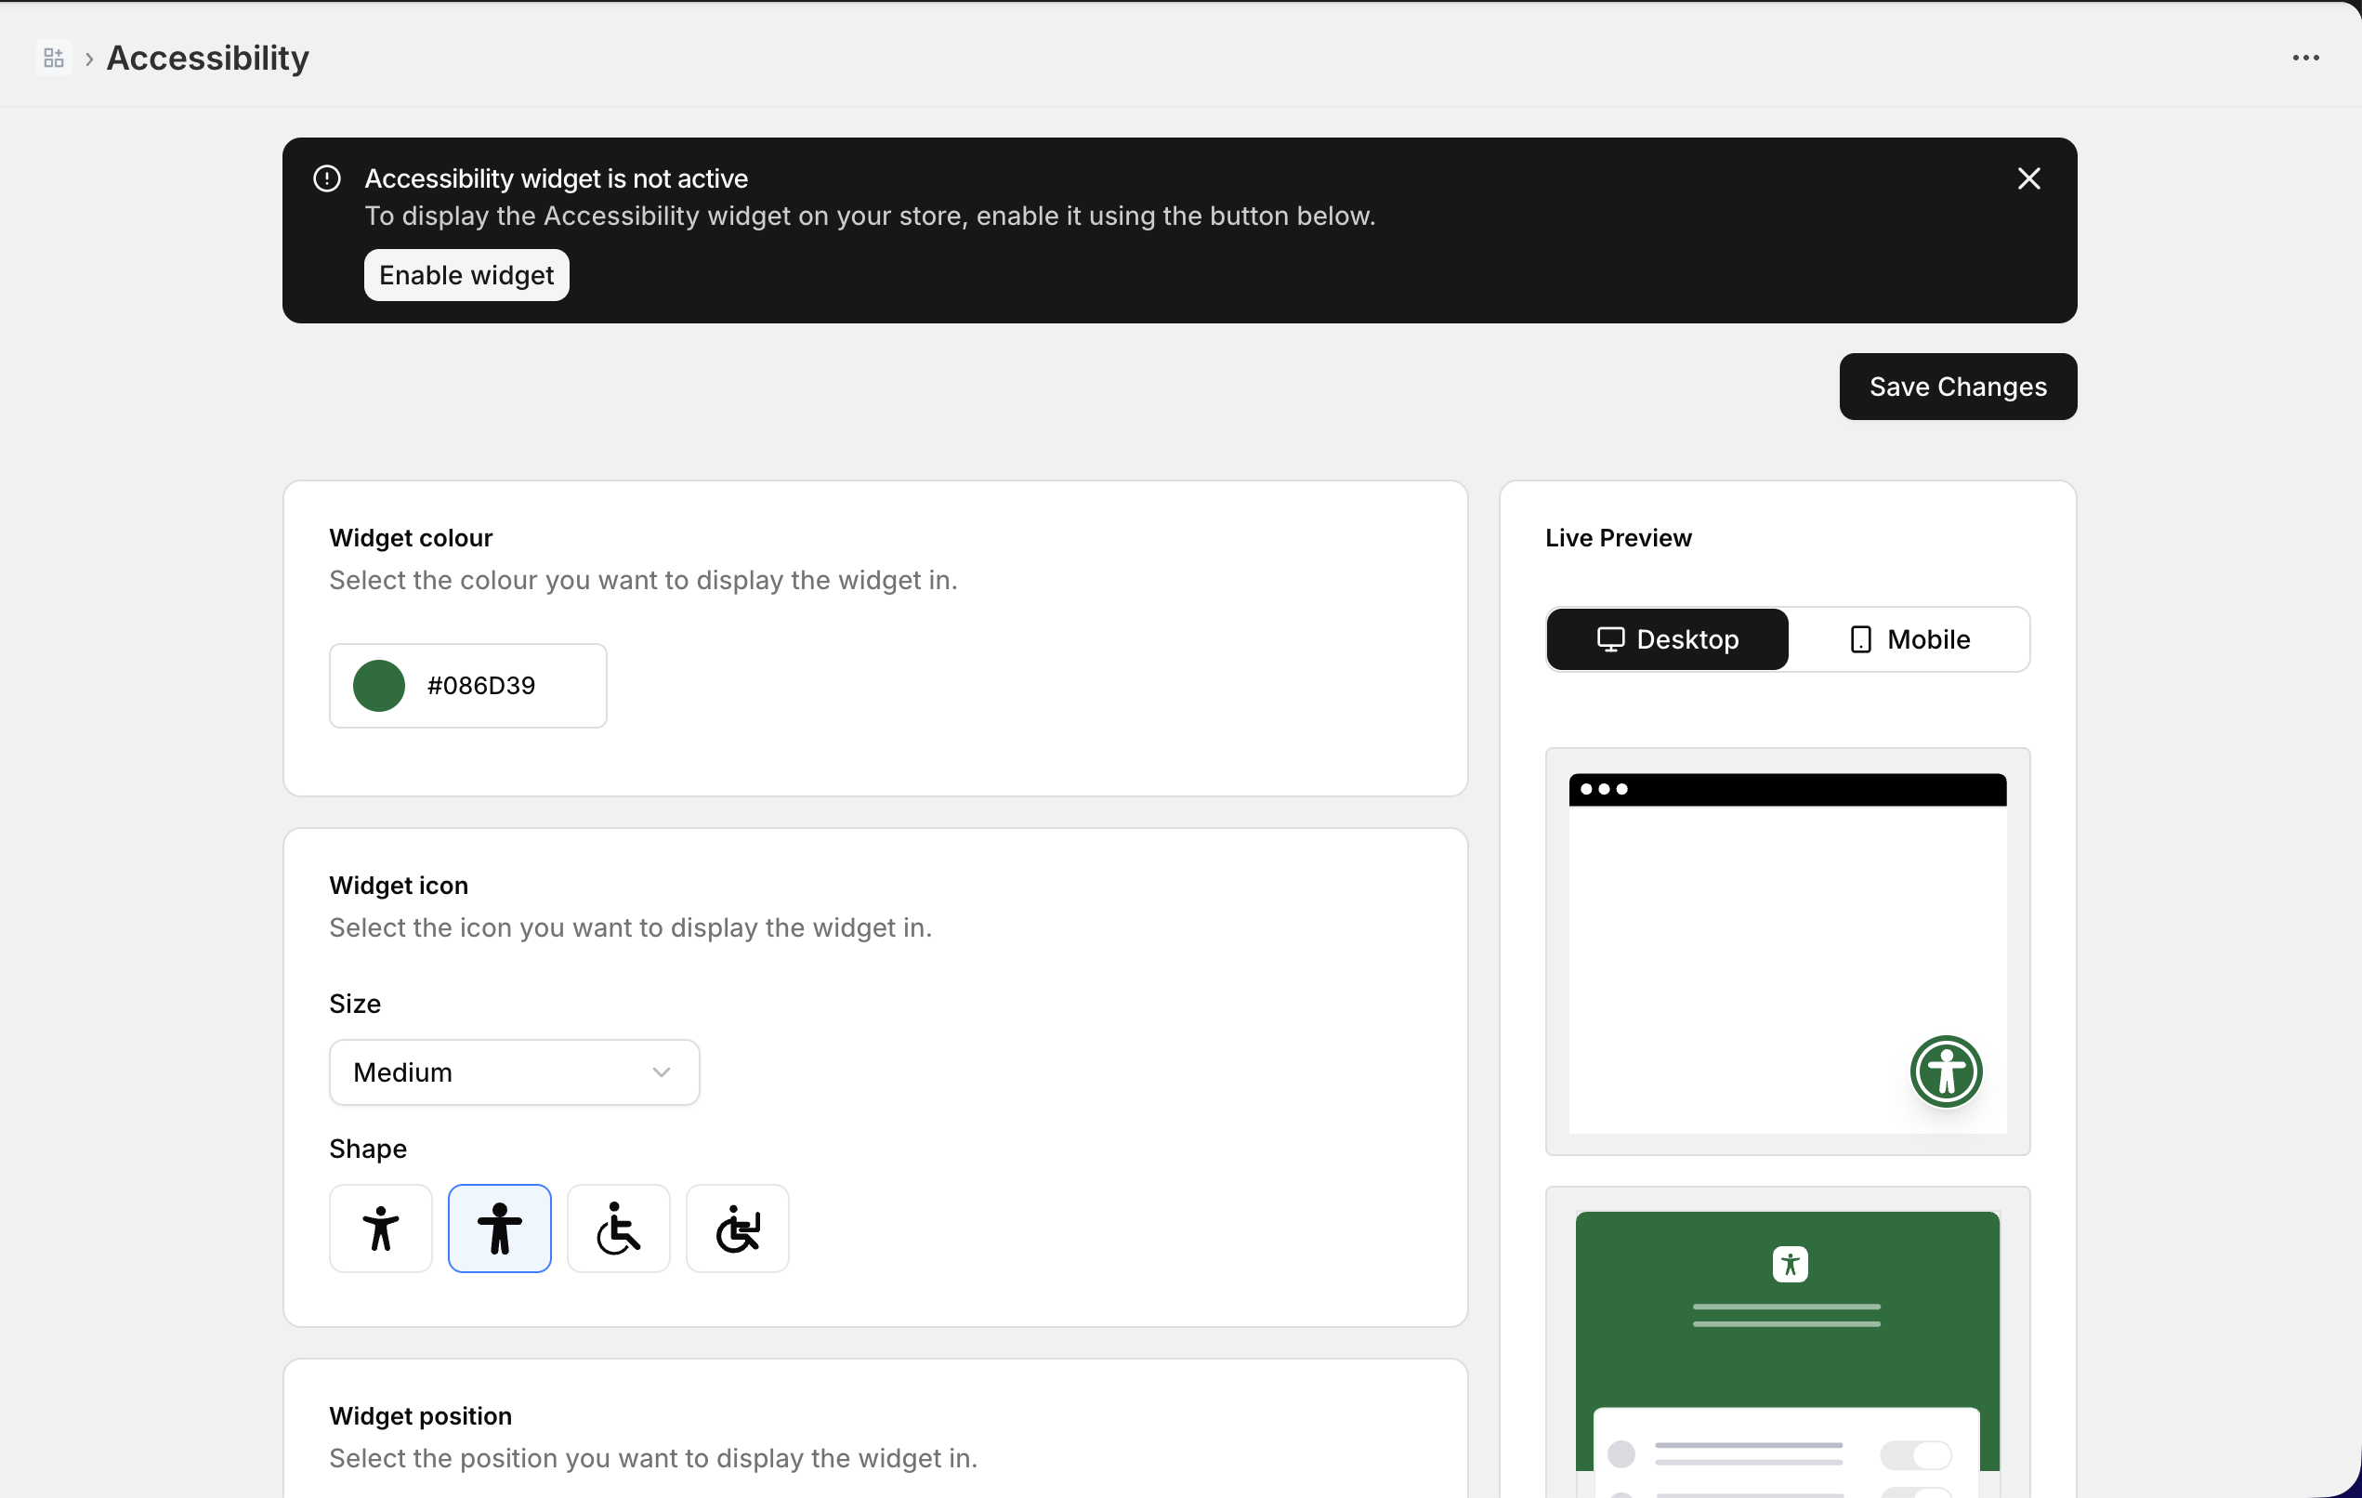Click the round accessibility widget in preview
2362x1498 pixels.
click(x=1945, y=1071)
